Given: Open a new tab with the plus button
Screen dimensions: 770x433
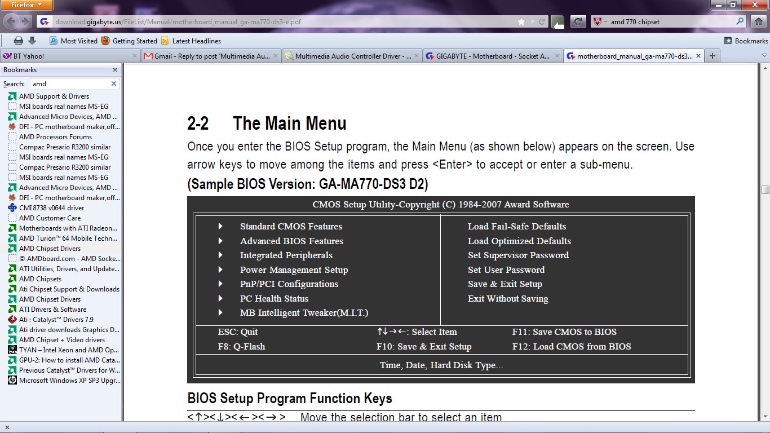Looking at the screenshot, I should coord(713,56).
